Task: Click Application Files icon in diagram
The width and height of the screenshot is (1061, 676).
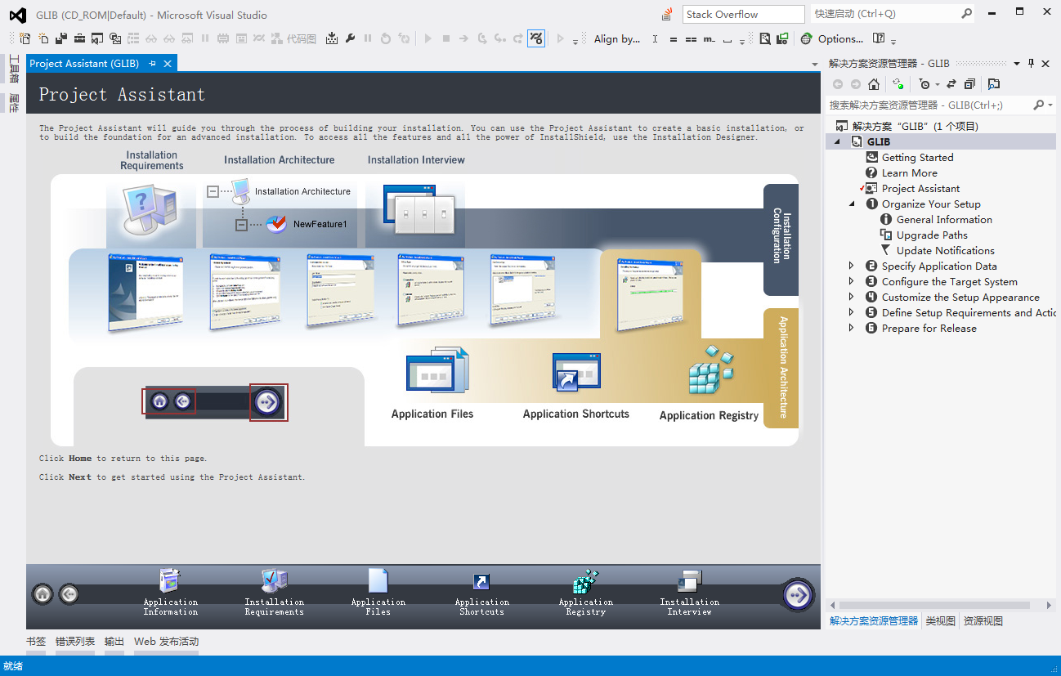Action: pyautogui.click(x=437, y=371)
